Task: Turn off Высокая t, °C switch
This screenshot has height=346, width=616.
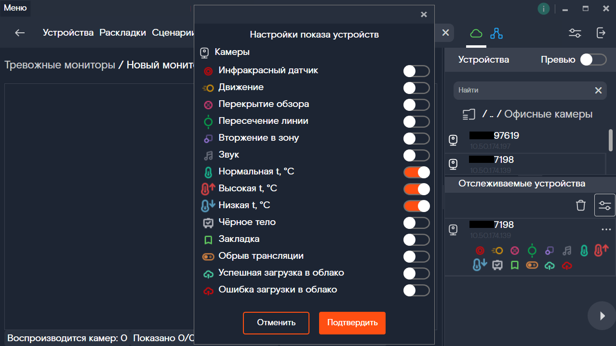Action: (416, 189)
